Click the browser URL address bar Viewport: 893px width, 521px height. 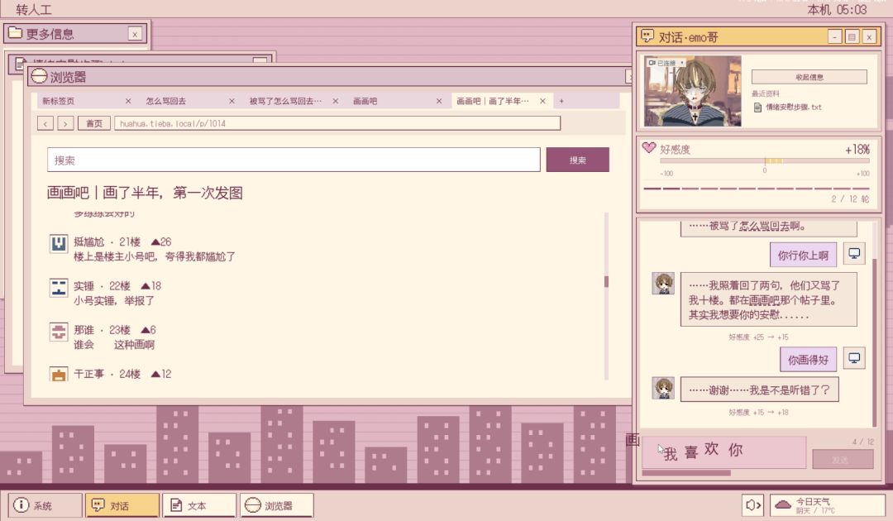tap(337, 123)
